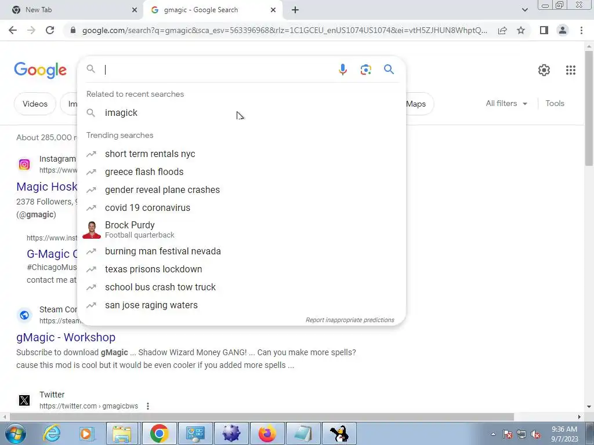Viewport: 594px width, 445px height.
Task: Open the Magic Hosk Instagram result link
Action: 46,187
